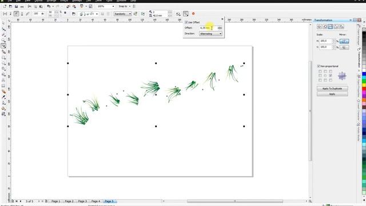The height and width of the screenshot is (206, 366).
Task: Switch to the Page 3 tab
Action: tap(82, 201)
